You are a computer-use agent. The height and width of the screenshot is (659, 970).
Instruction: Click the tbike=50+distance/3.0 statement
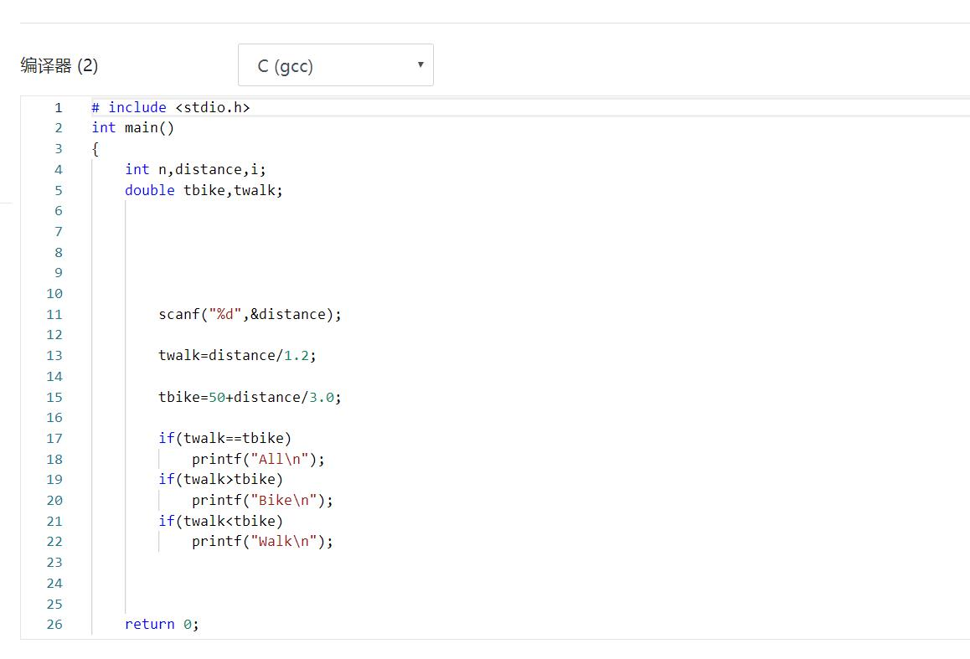(250, 397)
